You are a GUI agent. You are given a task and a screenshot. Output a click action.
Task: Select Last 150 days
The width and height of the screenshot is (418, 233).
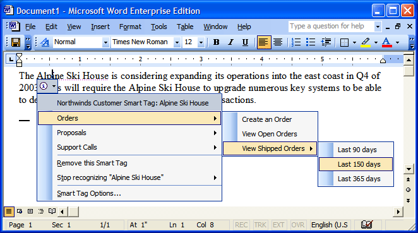pos(356,164)
